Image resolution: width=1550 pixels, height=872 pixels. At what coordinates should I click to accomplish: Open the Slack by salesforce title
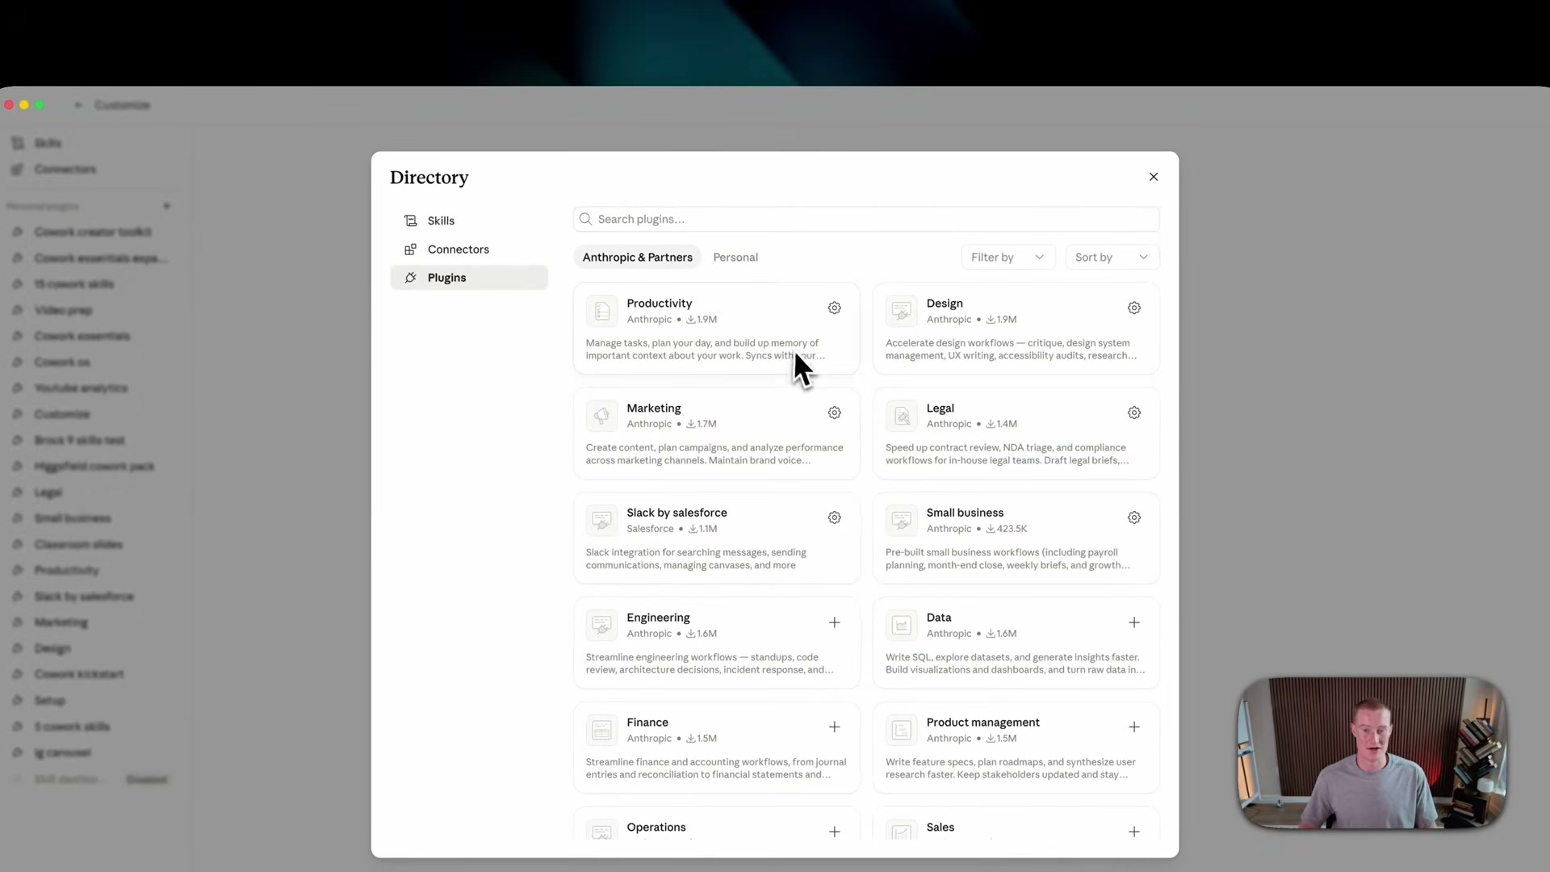[x=677, y=512]
